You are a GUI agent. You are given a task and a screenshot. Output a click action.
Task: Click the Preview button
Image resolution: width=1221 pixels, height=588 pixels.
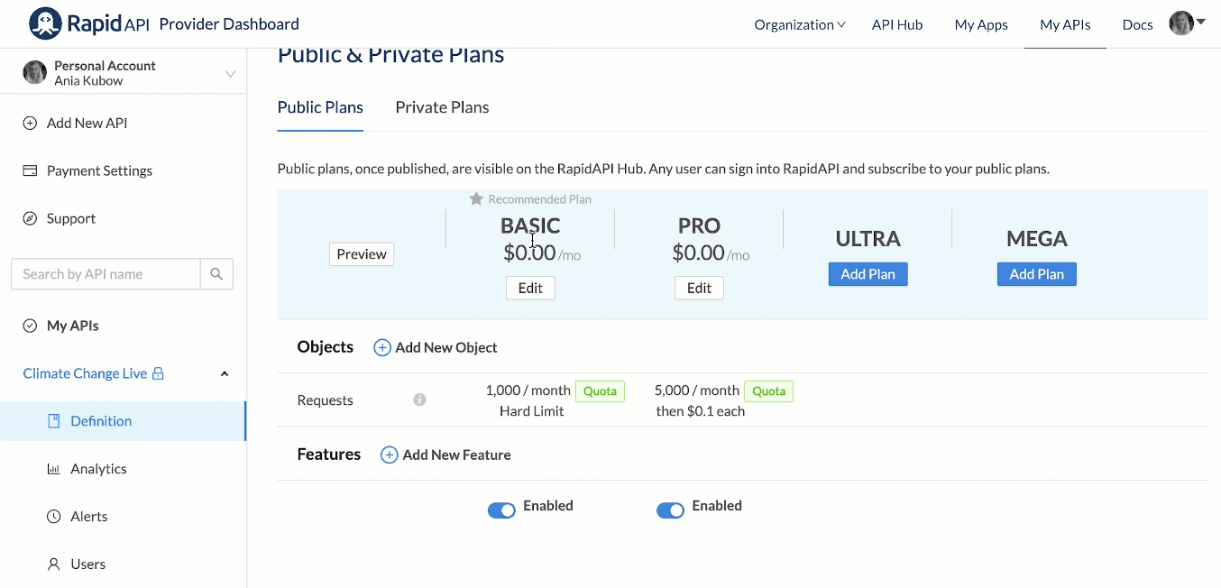pos(362,254)
